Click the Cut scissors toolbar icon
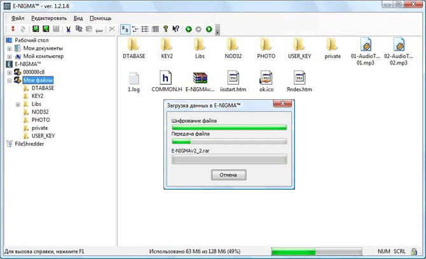 pos(69,29)
